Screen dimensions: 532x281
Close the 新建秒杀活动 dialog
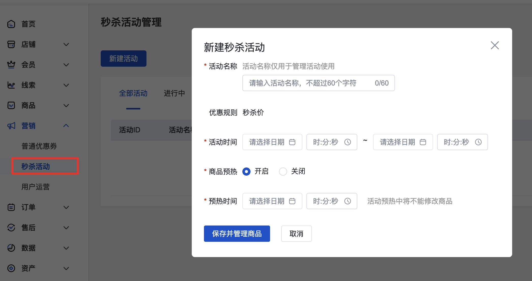click(x=495, y=46)
